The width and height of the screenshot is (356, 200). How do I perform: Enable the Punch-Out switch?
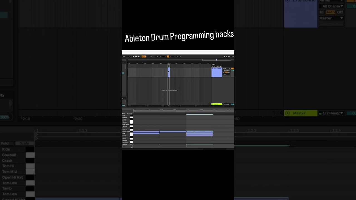click(170, 56)
